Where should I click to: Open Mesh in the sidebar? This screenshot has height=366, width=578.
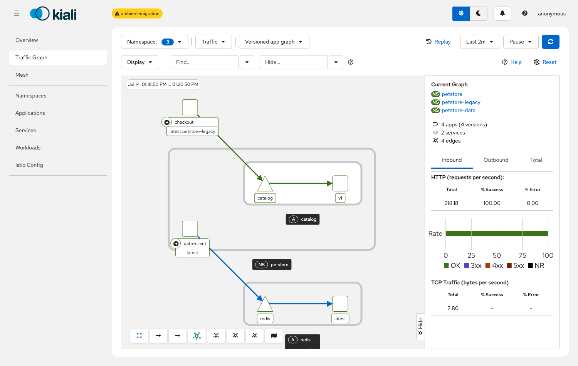58,75
